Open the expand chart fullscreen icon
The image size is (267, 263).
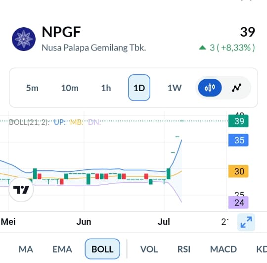pos(246,222)
